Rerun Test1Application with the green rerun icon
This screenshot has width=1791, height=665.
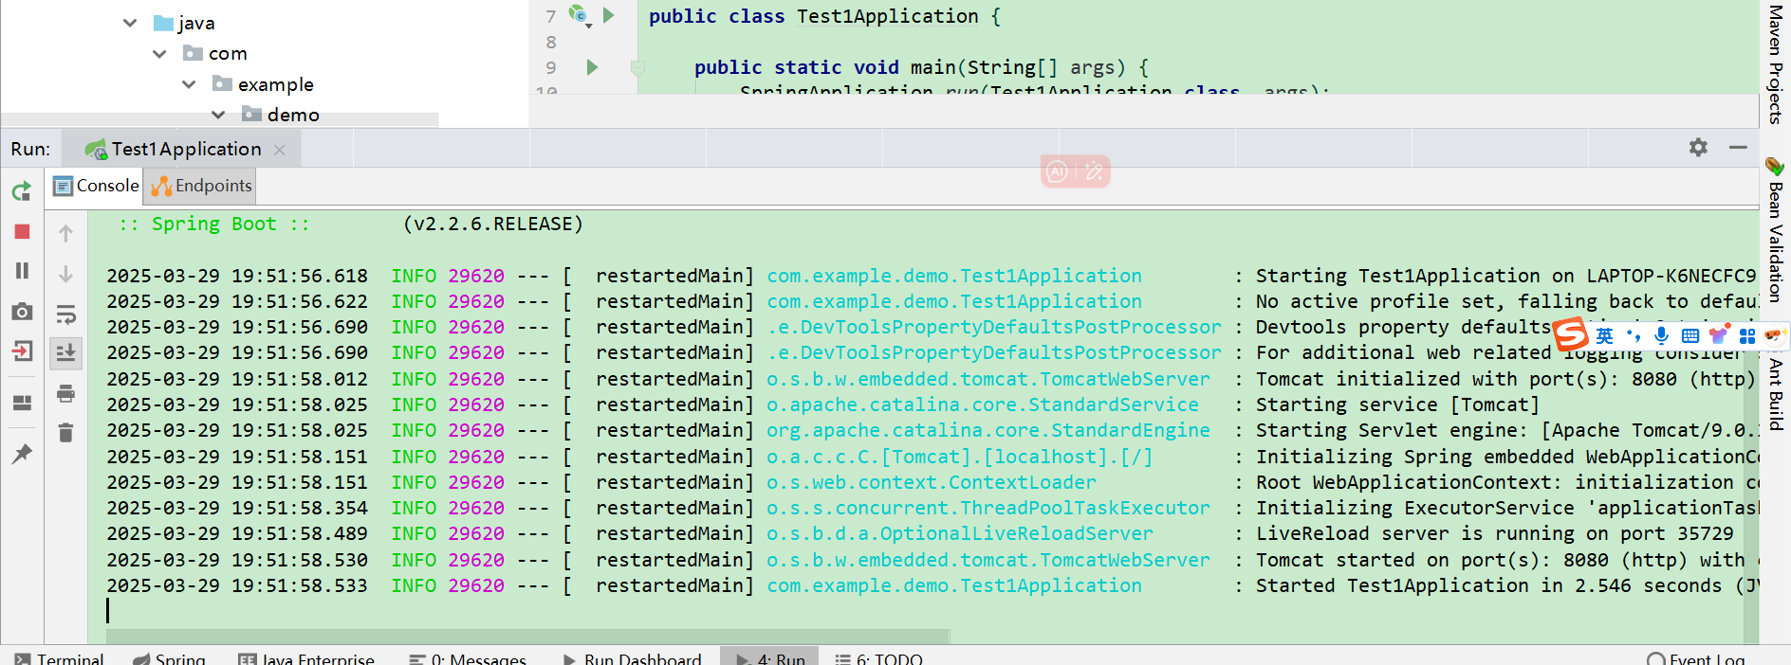[x=22, y=191]
